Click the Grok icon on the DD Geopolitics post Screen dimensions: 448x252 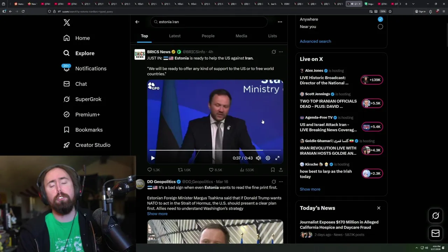tap(274, 182)
